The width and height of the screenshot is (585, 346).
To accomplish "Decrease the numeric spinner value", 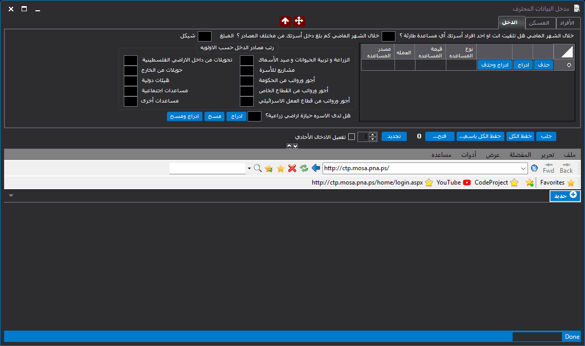I will 372,139.
